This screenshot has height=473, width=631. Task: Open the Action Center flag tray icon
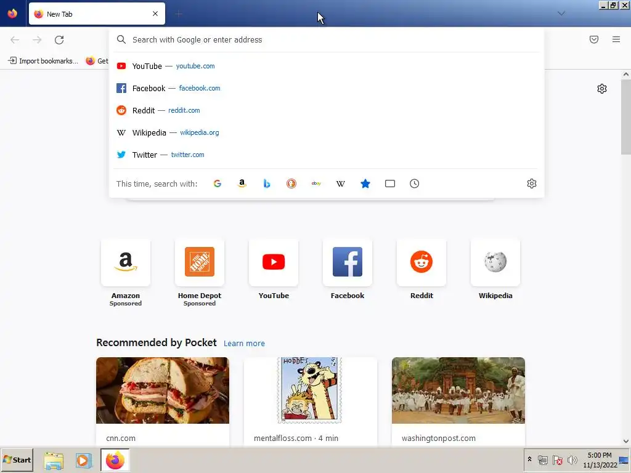tap(557, 460)
